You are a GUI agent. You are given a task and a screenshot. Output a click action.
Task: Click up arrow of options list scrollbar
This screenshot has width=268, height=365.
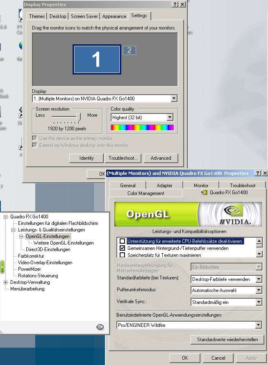coord(259,240)
